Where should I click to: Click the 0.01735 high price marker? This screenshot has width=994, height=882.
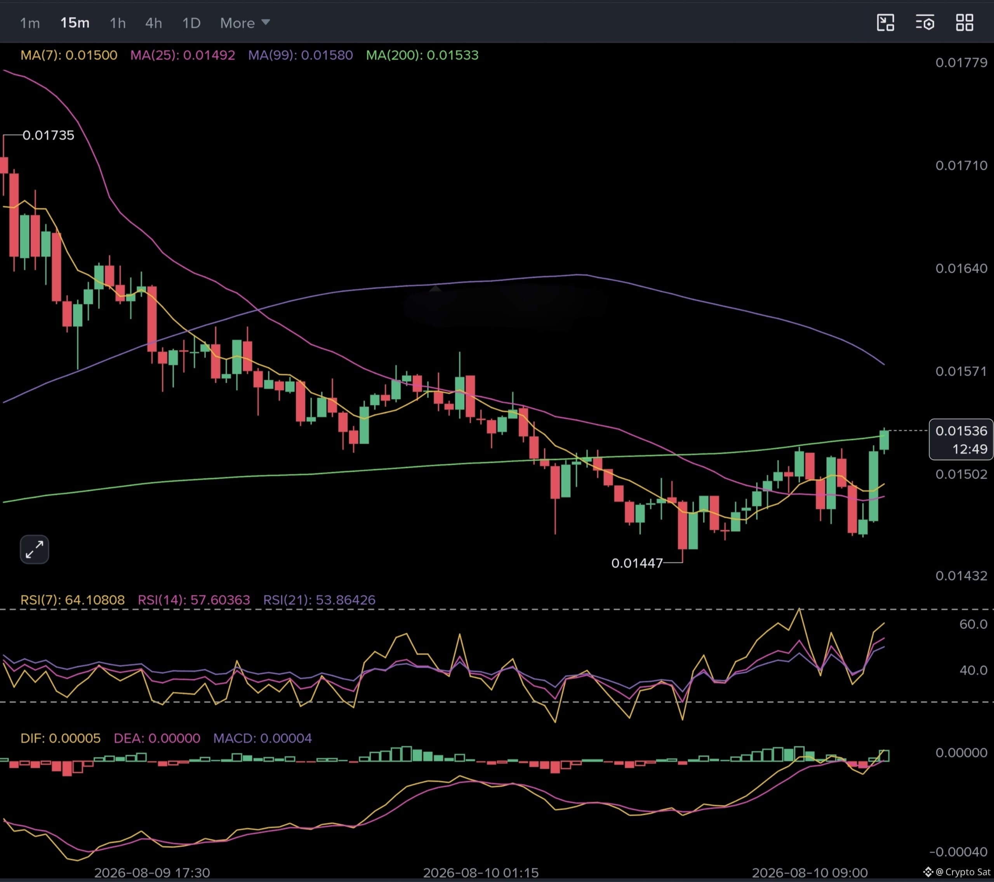point(48,135)
